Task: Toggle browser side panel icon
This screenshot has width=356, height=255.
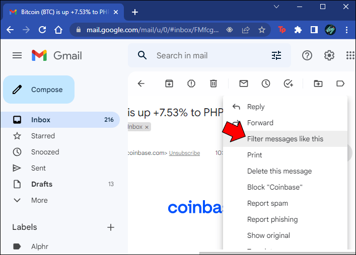Action: (x=314, y=30)
